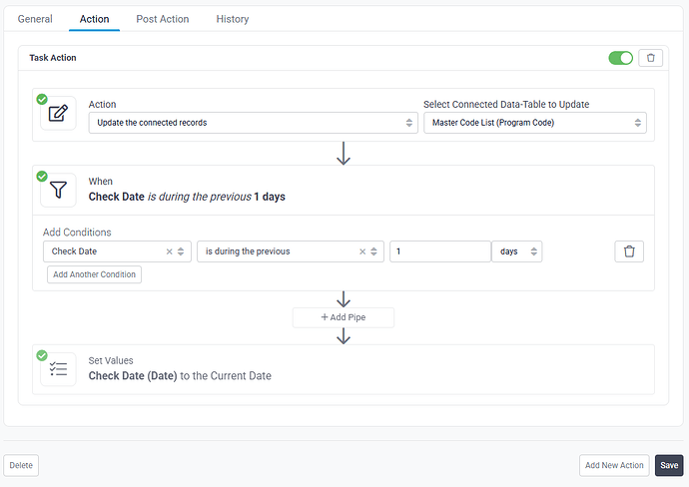Toggle the Task Action enabled switch
This screenshot has width=689, height=487.
[620, 58]
